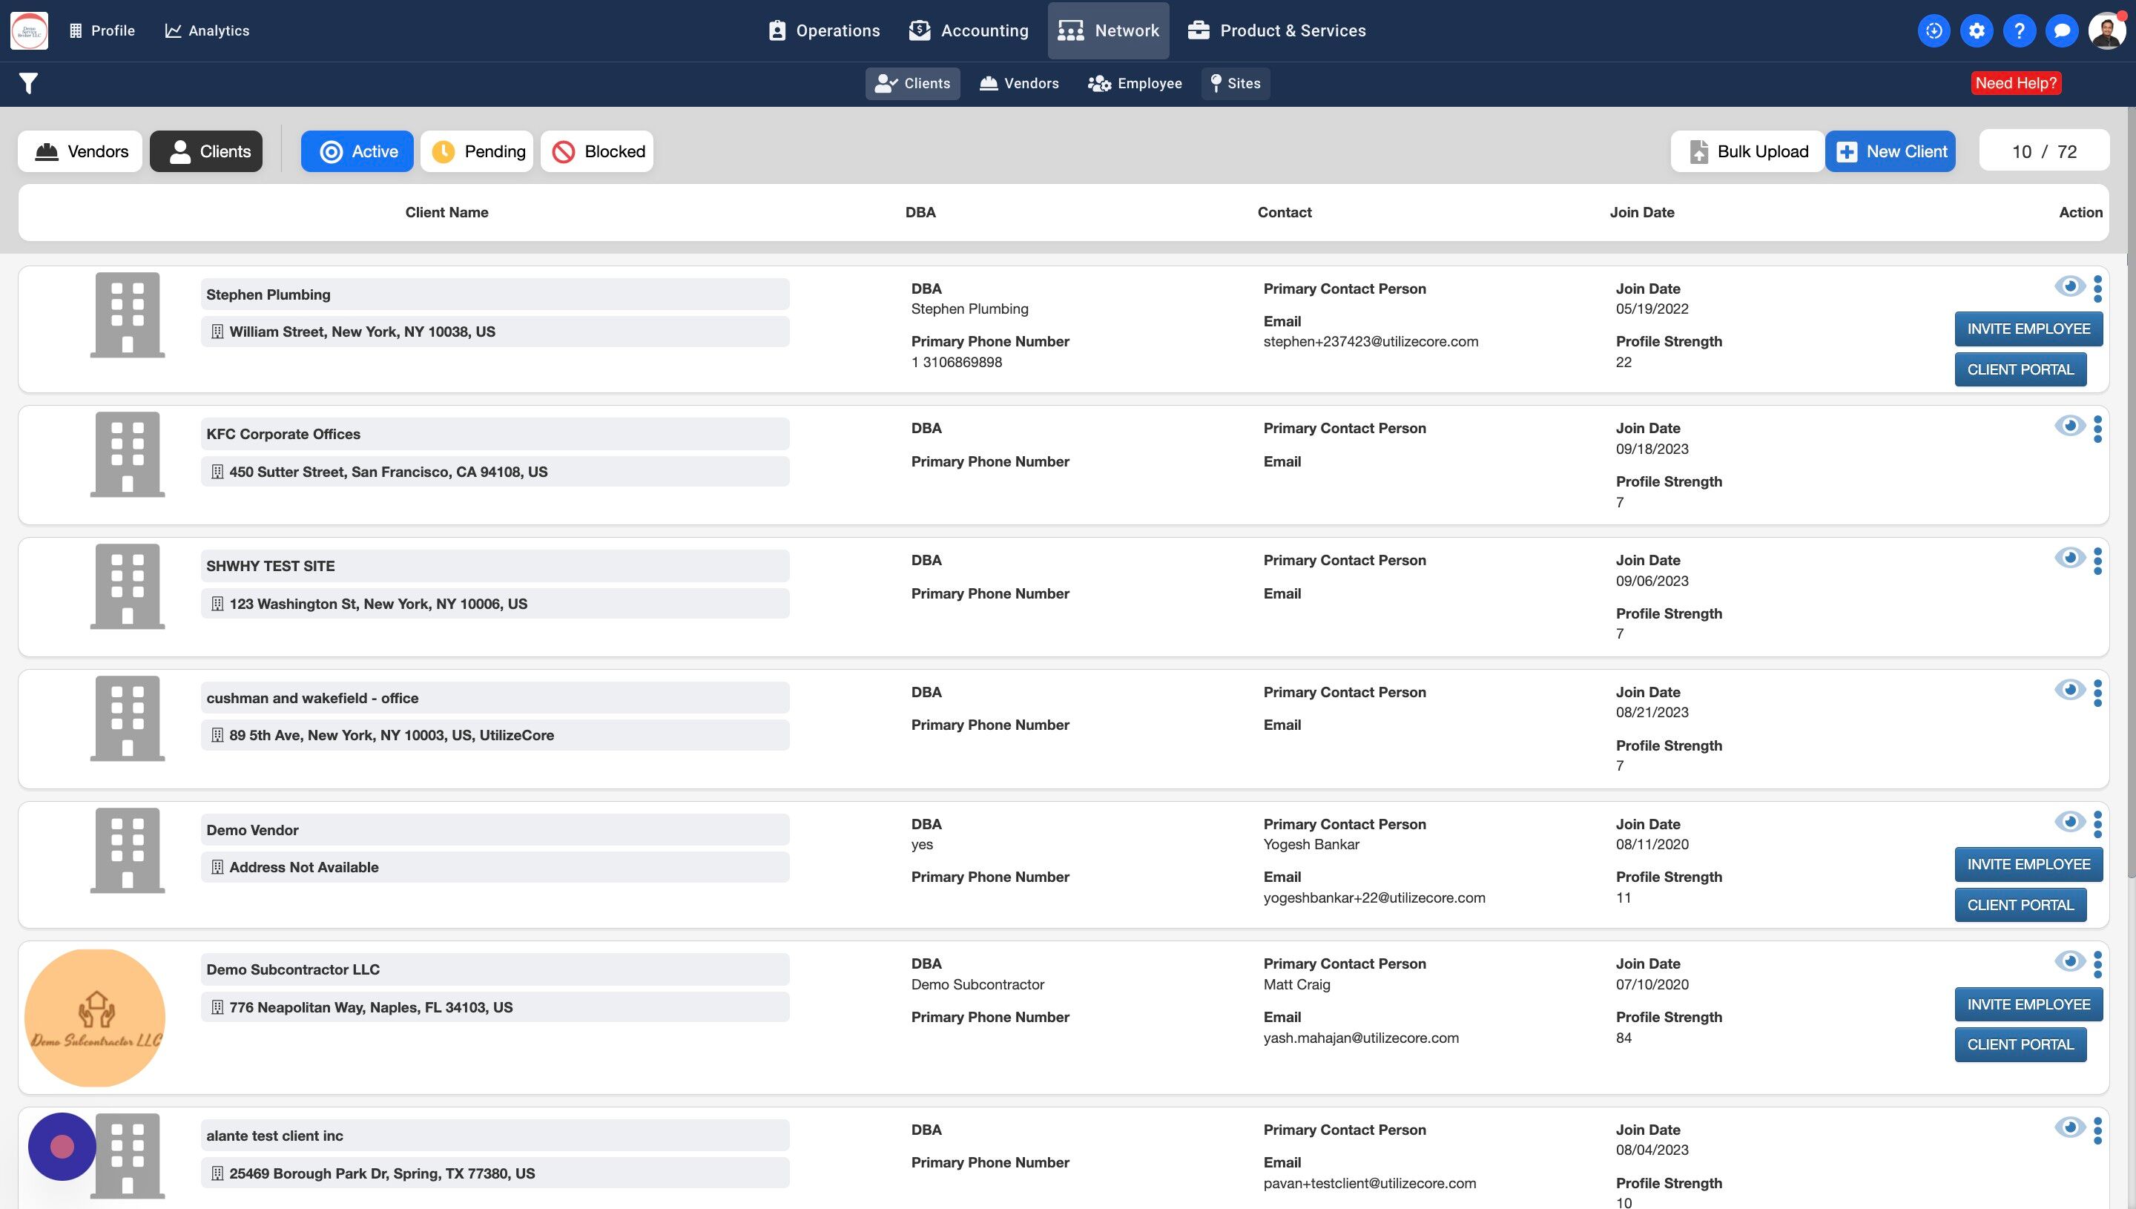The height and width of the screenshot is (1209, 2136).
Task: Click the clock timer icon in header
Action: [x=1934, y=30]
